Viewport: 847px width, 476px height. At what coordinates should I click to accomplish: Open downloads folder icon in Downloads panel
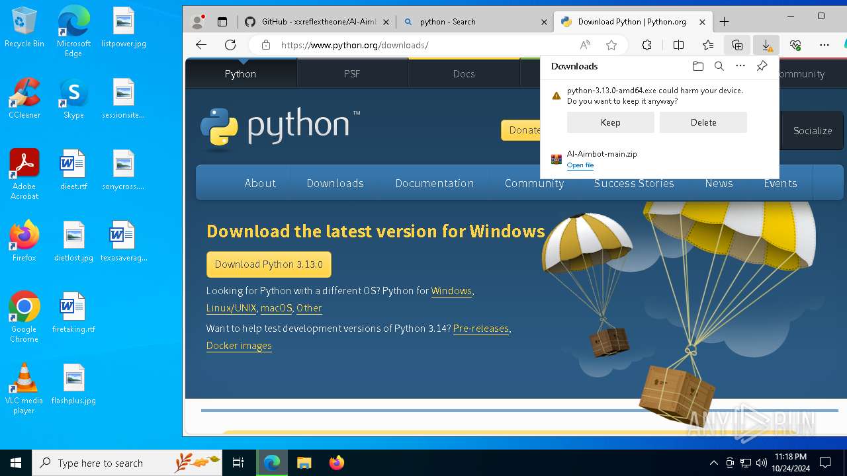point(698,66)
